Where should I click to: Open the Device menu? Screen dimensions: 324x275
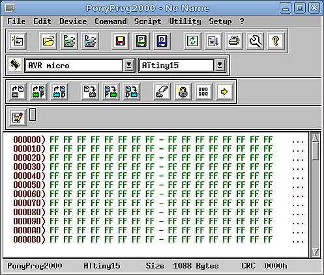tap(73, 21)
